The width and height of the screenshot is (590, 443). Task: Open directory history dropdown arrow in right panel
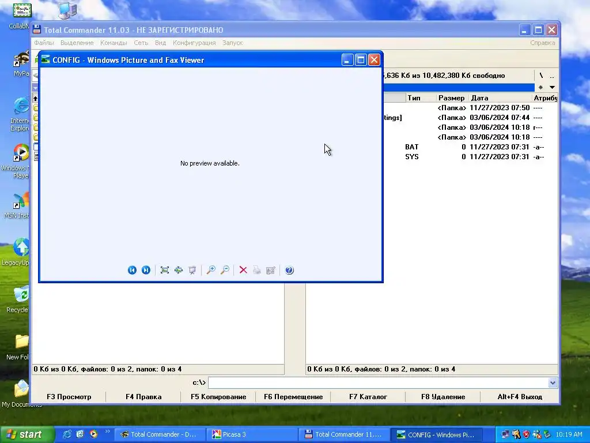(x=552, y=88)
